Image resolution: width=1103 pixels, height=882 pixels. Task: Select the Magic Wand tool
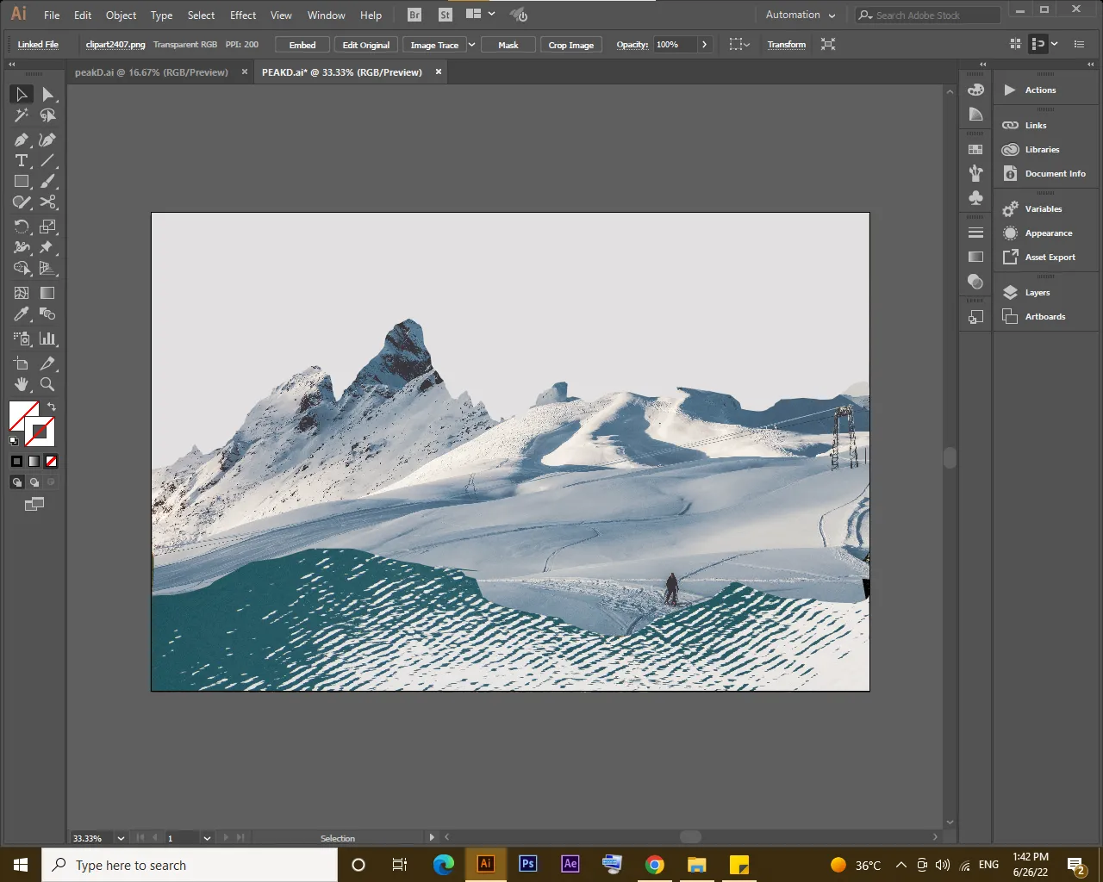22,115
